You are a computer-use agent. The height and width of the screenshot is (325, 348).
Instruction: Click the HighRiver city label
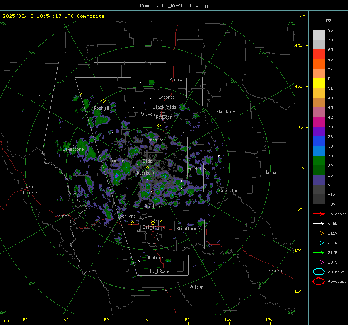[160, 271]
